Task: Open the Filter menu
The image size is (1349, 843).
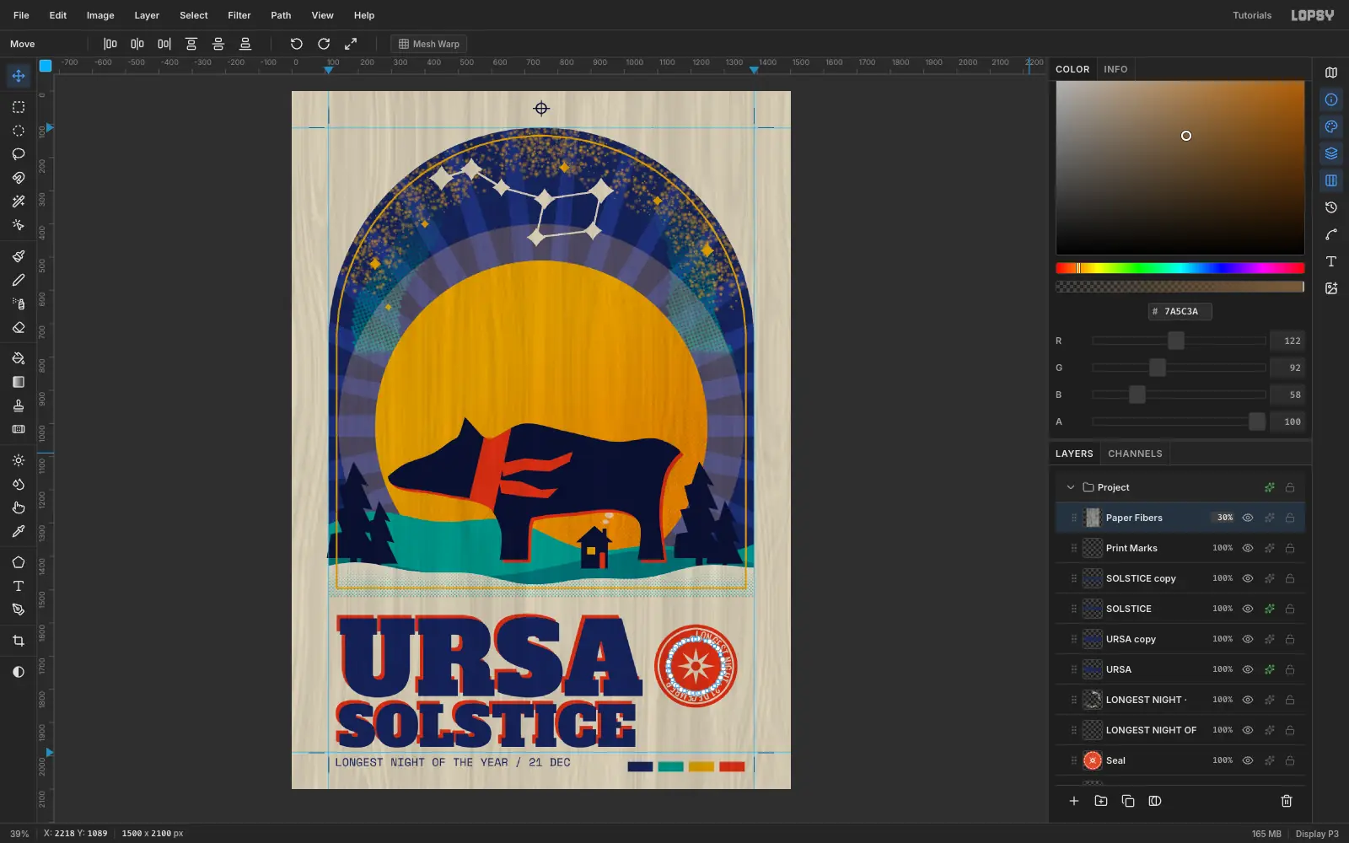Action: (239, 15)
